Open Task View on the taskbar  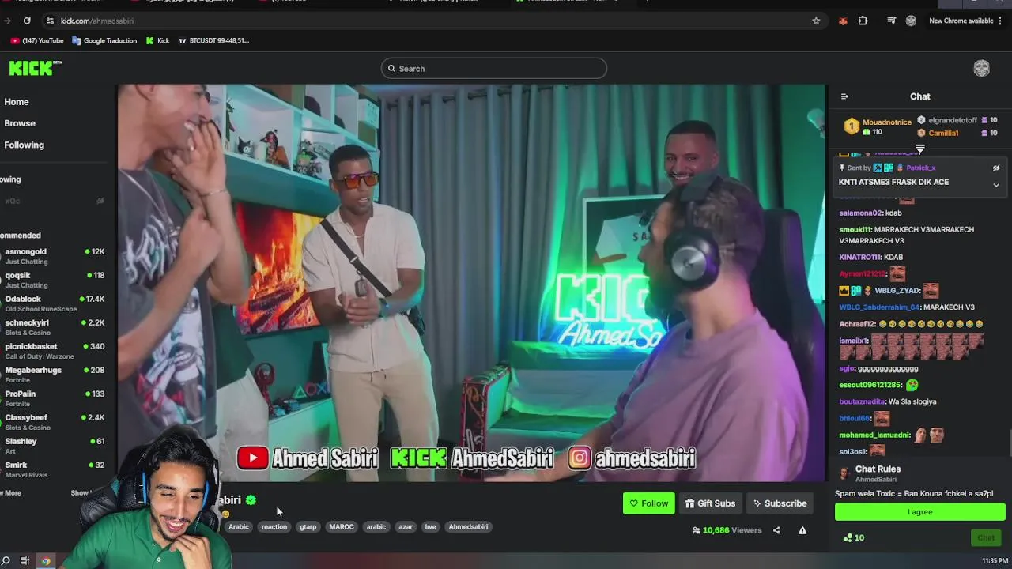(x=25, y=561)
